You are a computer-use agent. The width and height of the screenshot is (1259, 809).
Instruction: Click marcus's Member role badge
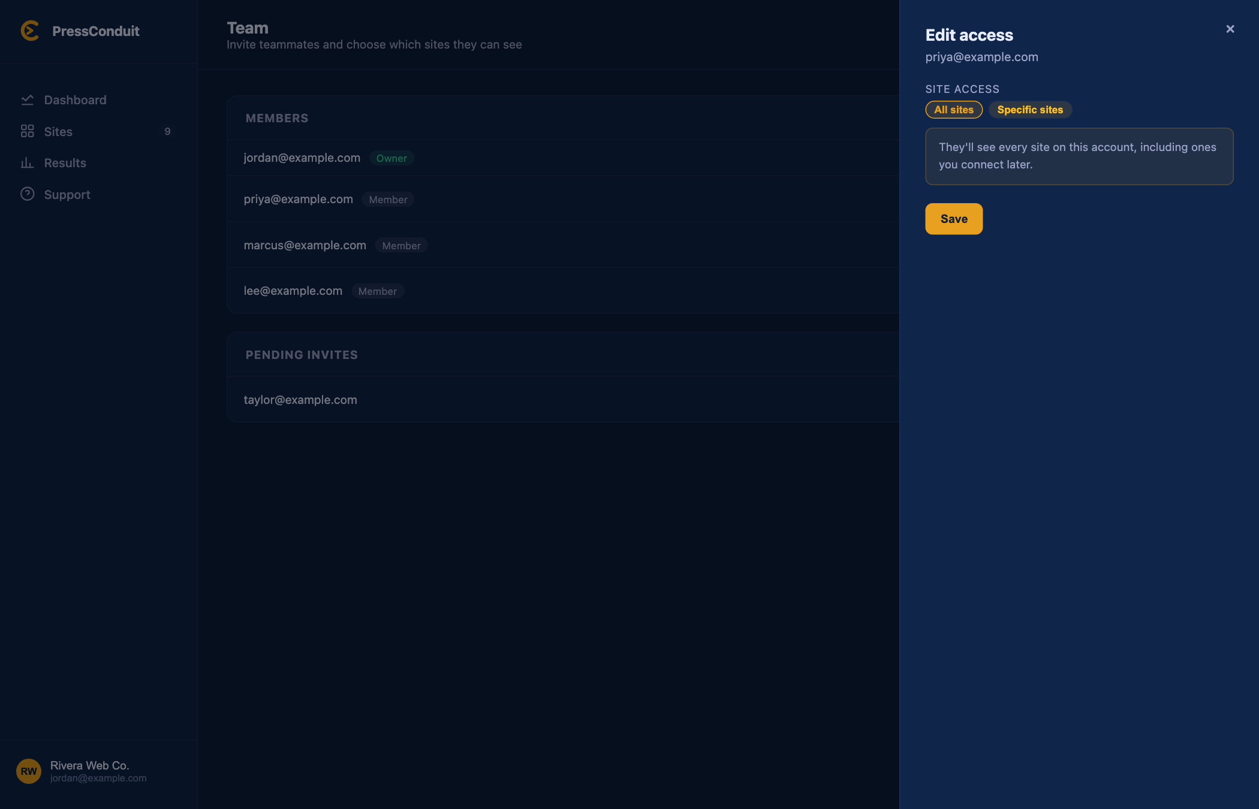pyautogui.click(x=401, y=246)
